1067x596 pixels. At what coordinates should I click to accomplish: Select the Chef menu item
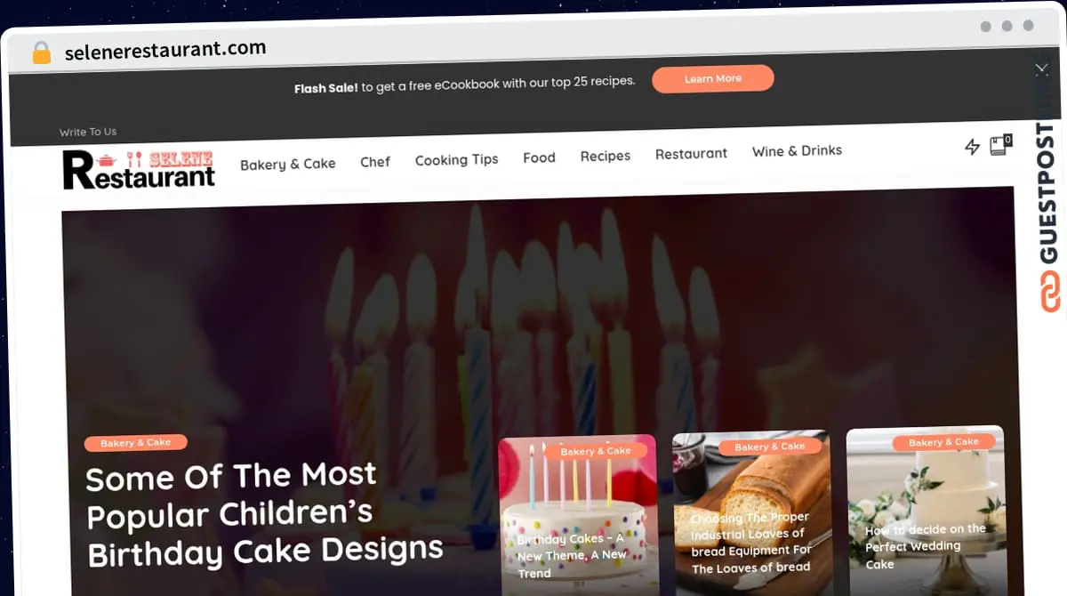click(x=375, y=162)
